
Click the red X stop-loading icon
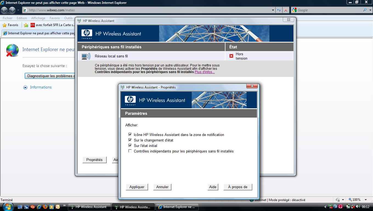(286, 10)
